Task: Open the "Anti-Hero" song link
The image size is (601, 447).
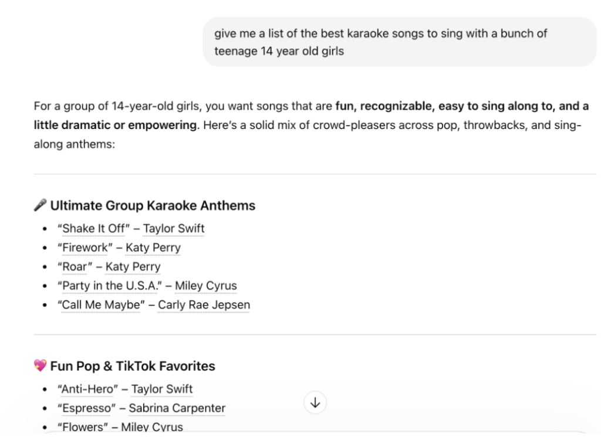Action: (88, 389)
